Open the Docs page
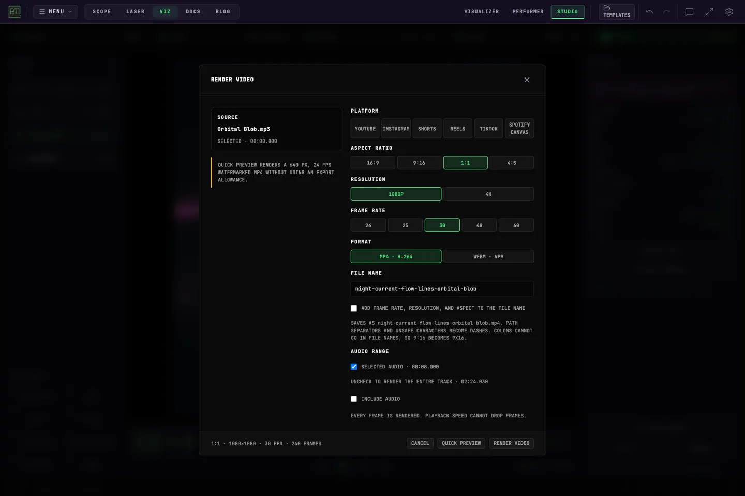Image resolution: width=745 pixels, height=496 pixels. 193,11
